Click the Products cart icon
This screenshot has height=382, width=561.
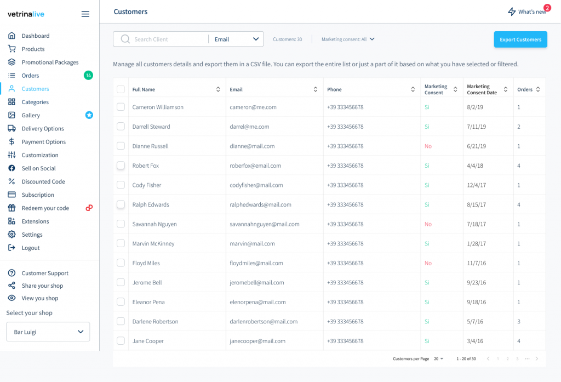click(x=12, y=49)
